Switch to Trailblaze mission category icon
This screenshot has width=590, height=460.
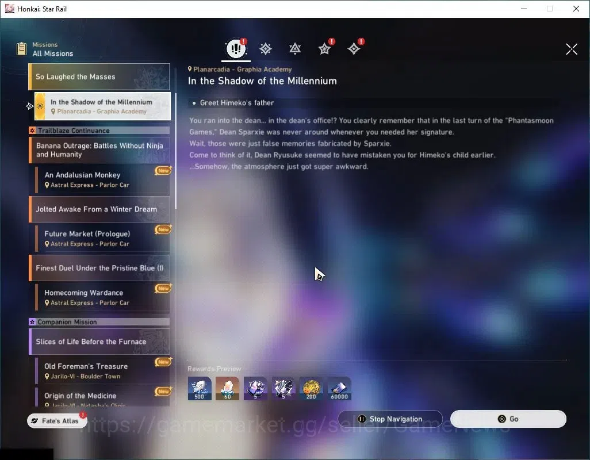click(265, 48)
